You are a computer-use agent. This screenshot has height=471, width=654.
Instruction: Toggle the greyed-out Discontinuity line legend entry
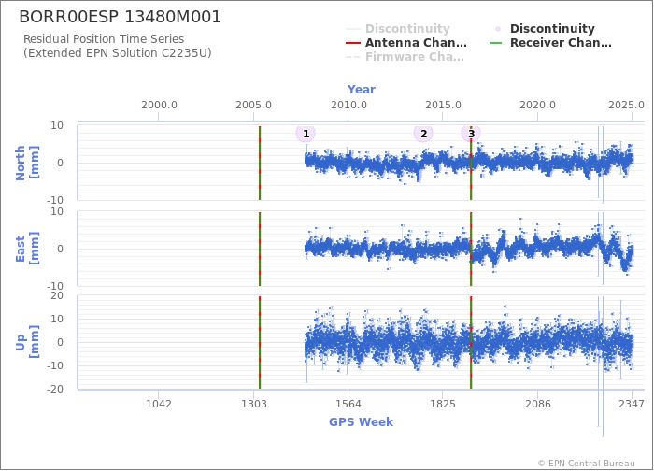point(398,29)
